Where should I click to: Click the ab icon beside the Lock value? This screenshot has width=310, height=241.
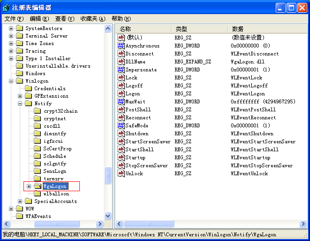121,78
